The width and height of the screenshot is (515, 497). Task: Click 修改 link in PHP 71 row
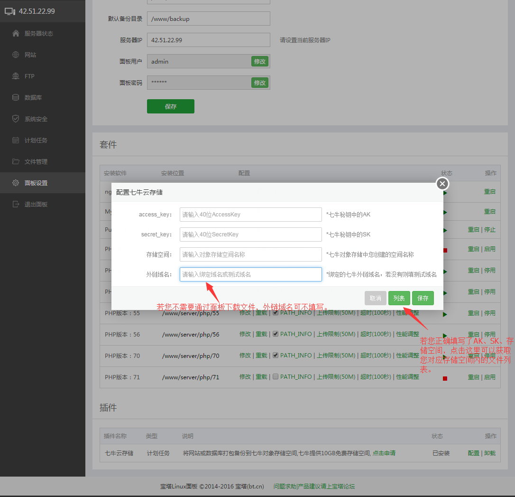click(x=245, y=377)
